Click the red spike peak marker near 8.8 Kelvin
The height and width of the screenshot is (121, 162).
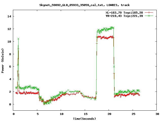(18, 49)
